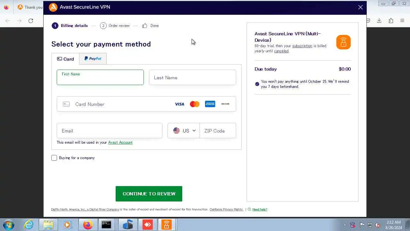
Task: Open Avast SecureLine taskbar icon
Action: click(166, 225)
